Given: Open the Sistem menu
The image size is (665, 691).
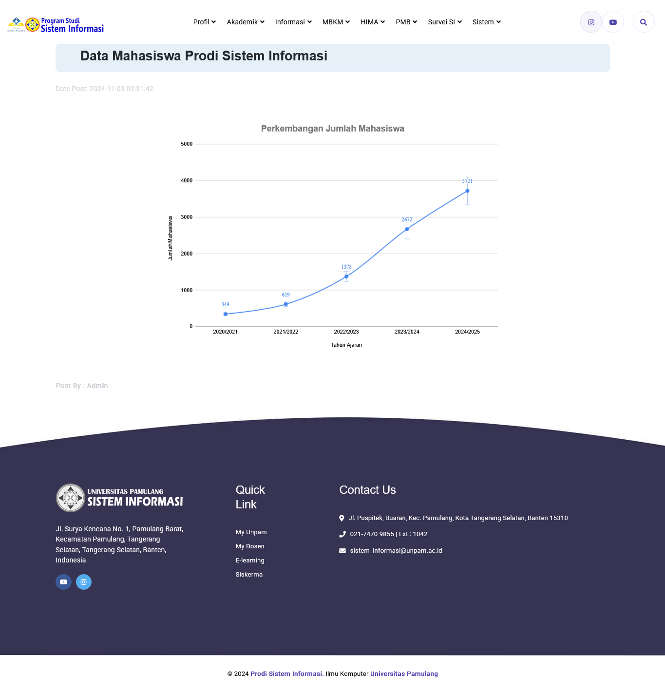Looking at the screenshot, I should click(486, 22).
